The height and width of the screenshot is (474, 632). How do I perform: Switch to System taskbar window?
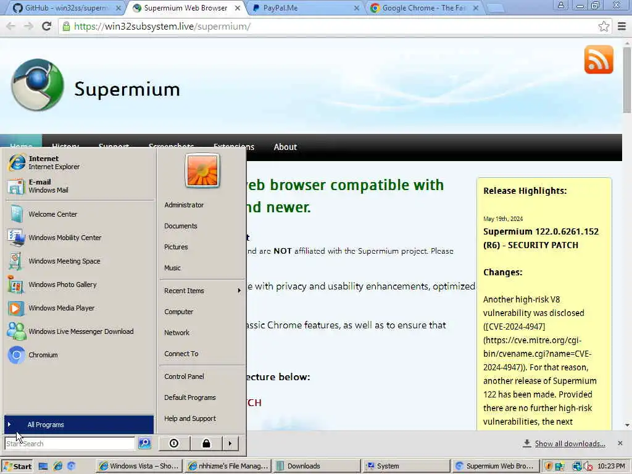tap(406, 466)
